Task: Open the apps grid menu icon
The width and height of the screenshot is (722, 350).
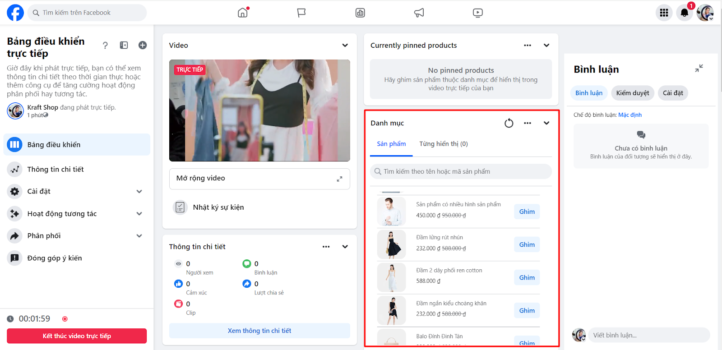Action: pos(664,13)
